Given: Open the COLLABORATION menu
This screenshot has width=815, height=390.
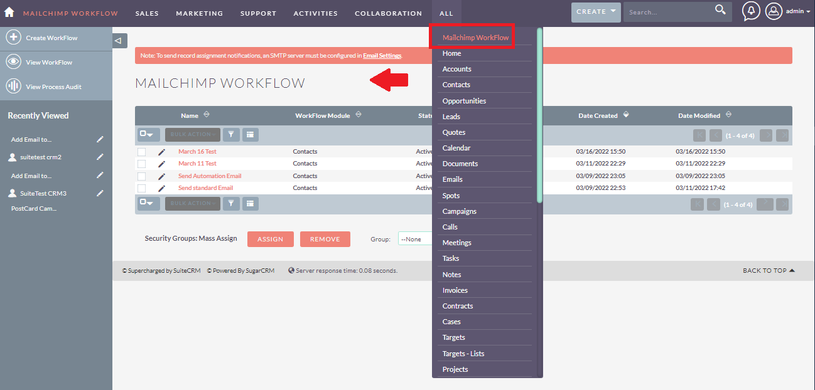Looking at the screenshot, I should pyautogui.click(x=388, y=13).
